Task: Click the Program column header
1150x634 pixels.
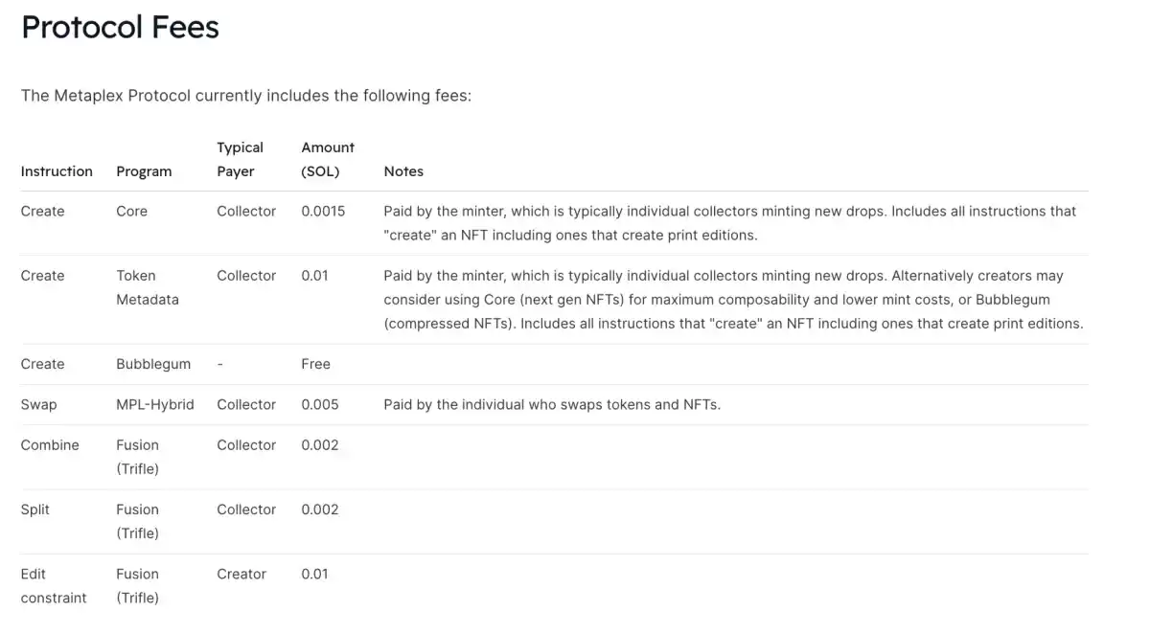Action: [x=144, y=171]
